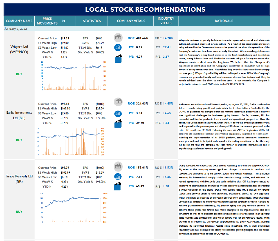Open the Wisynco price and volume chart

pyautogui.click(x=74, y=76)
